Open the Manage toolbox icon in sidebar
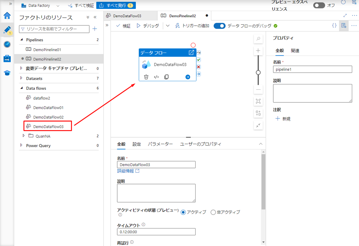Viewport: 359px width, 246px height. pyautogui.click(x=7, y=59)
